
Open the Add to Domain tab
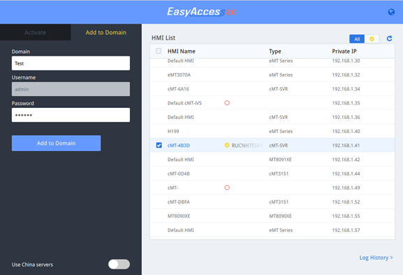106,32
